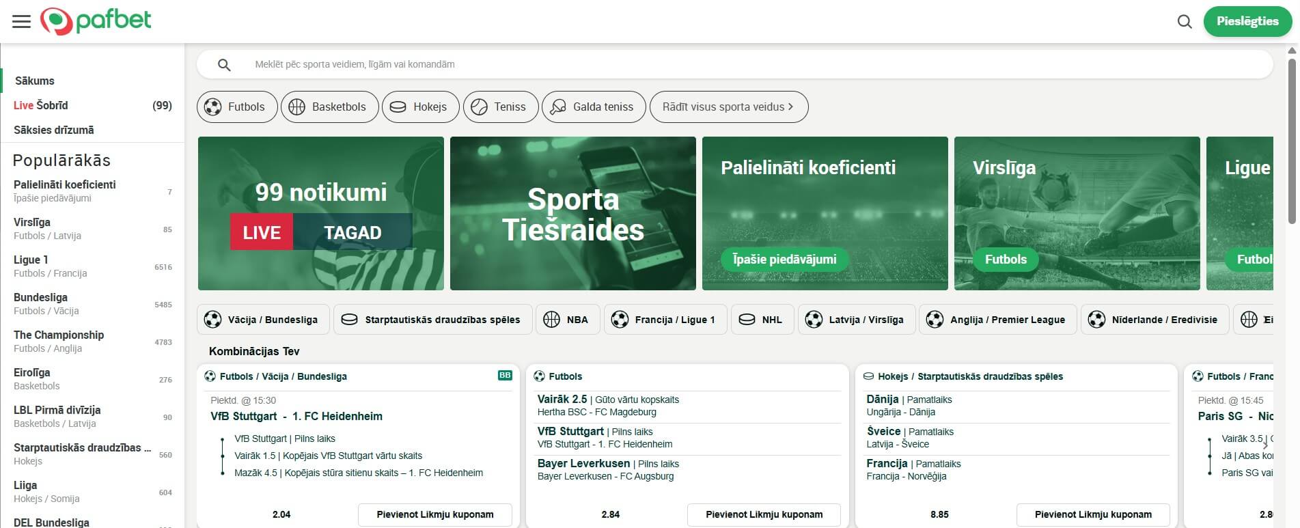Viewport: 1300px width, 528px height.
Task: Open Eirolīga Basketbols sidebar item
Action: click(x=92, y=379)
